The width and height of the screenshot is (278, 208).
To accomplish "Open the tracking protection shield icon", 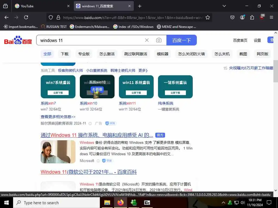I will pyautogui.click(x=51, y=17).
